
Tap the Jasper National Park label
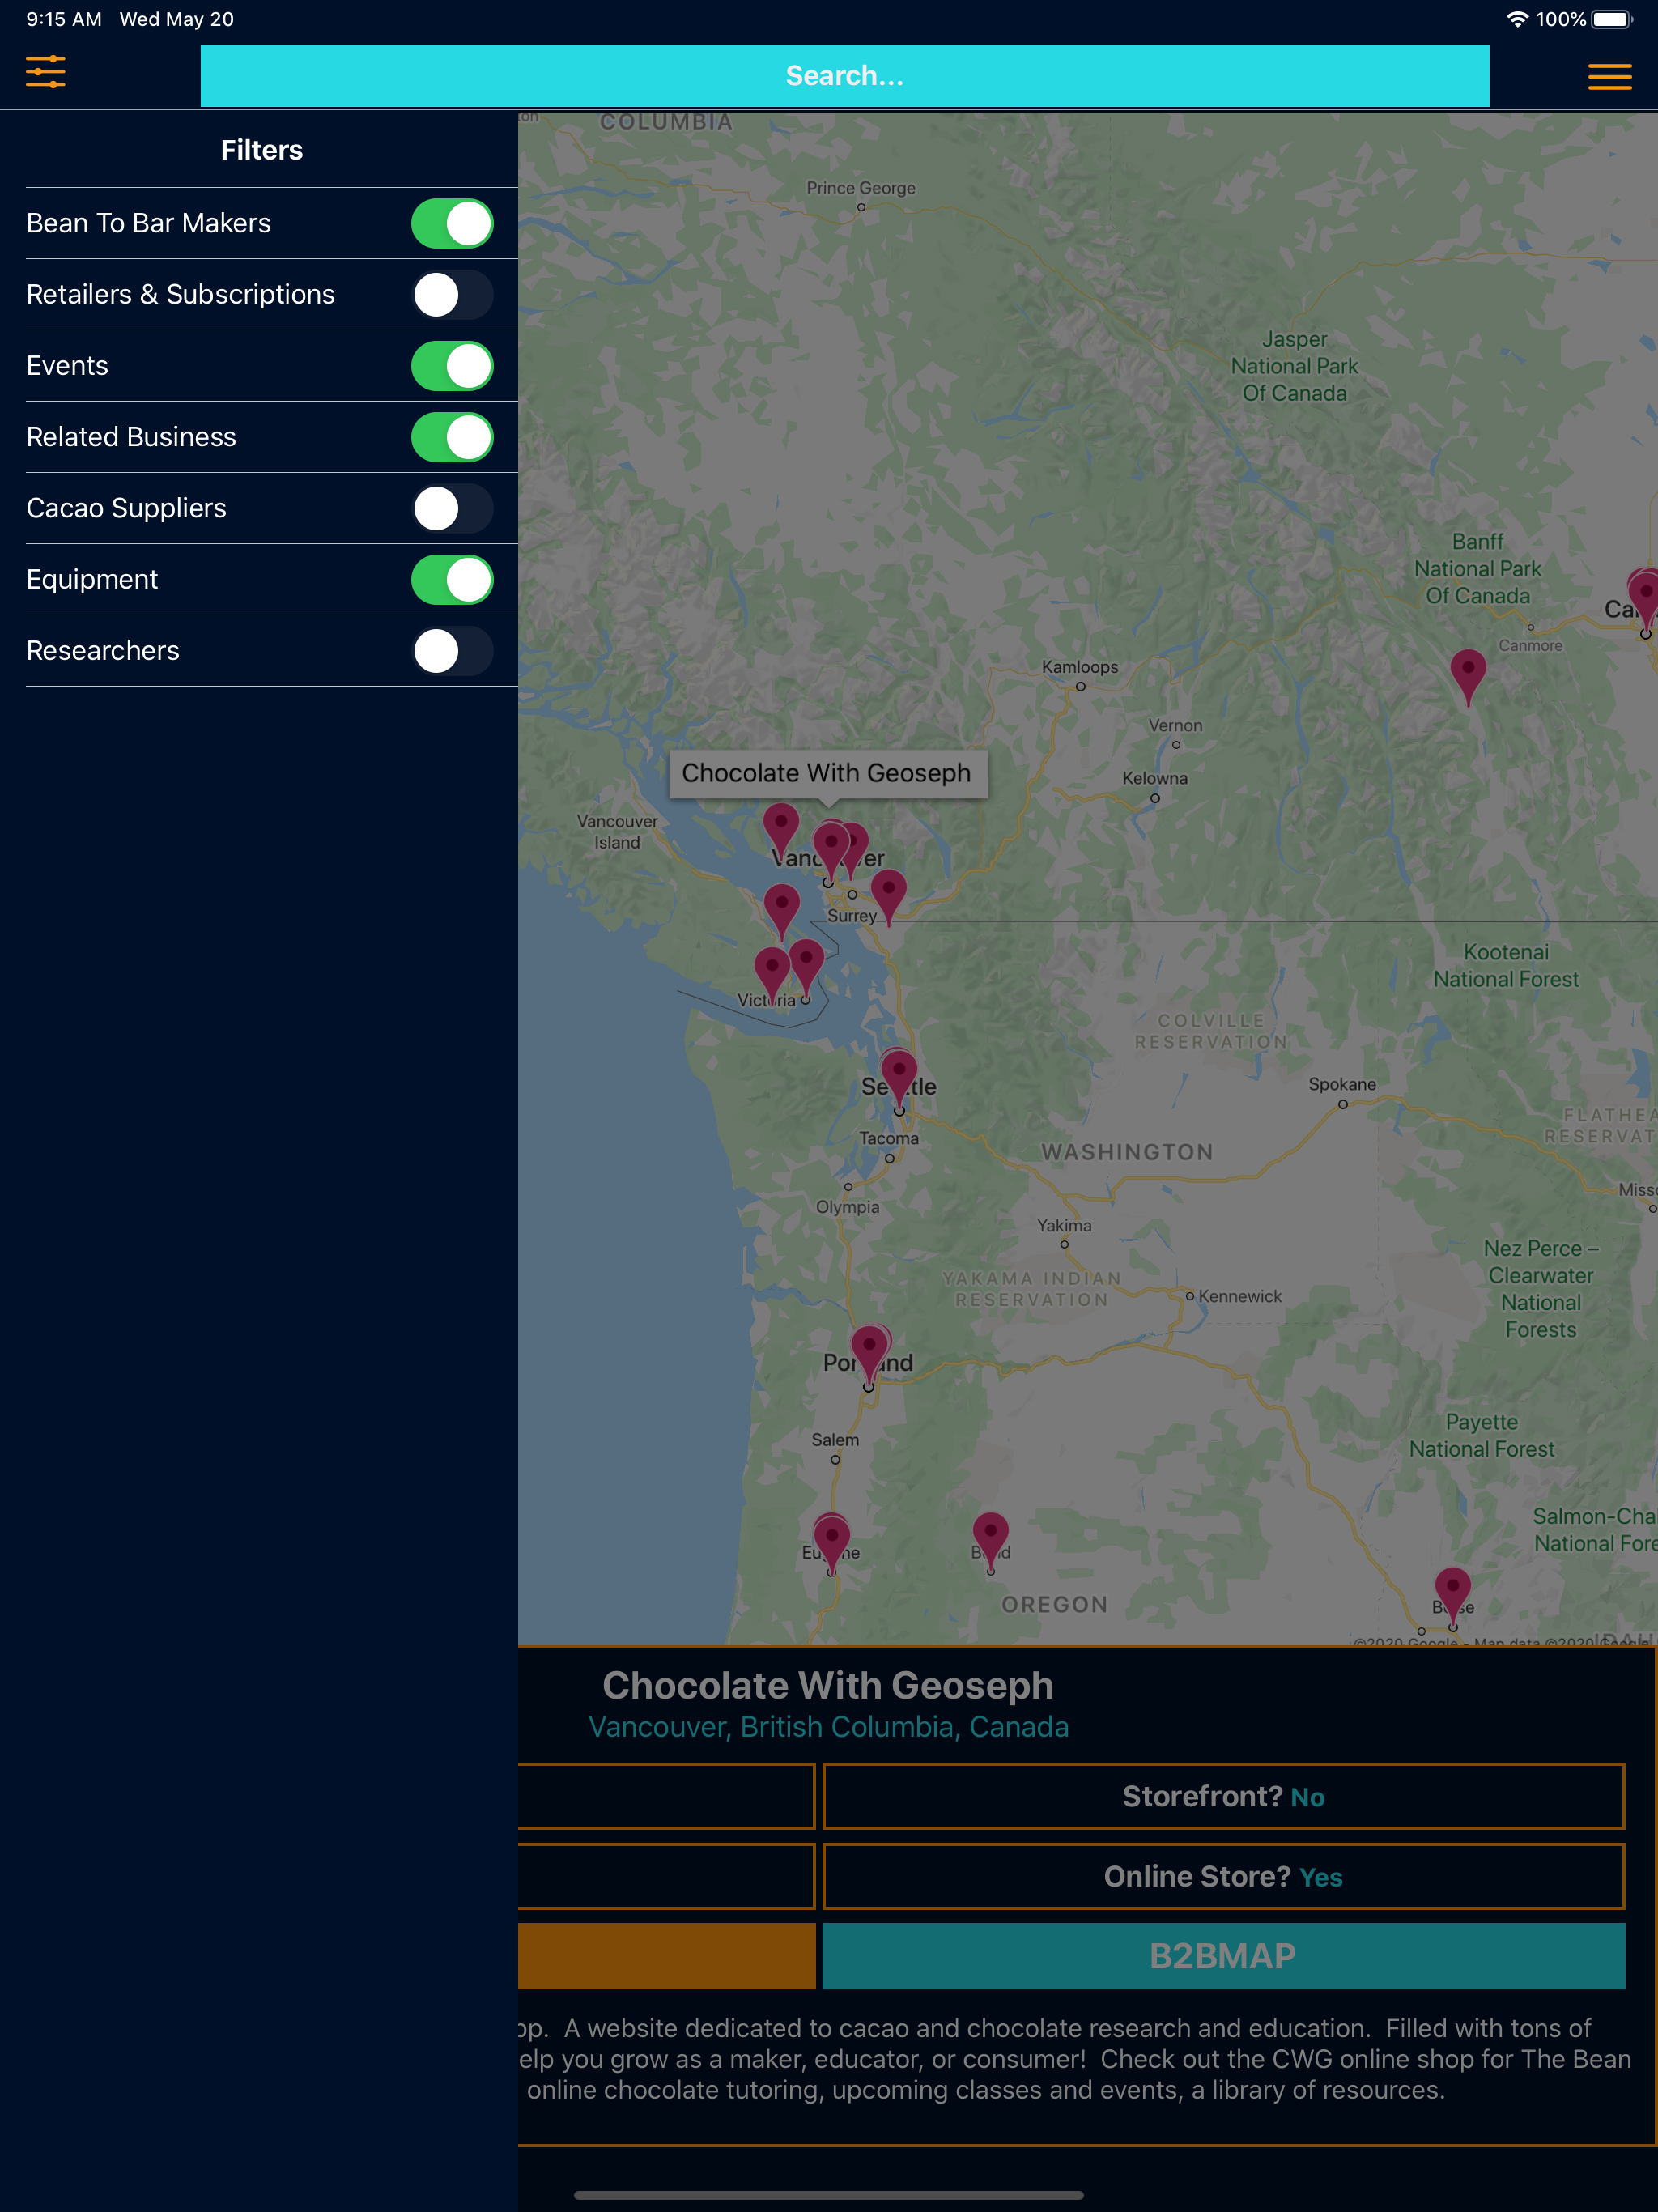tap(1294, 366)
